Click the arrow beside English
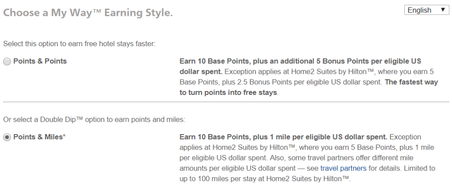The image size is (452, 189). pyautogui.click(x=443, y=10)
